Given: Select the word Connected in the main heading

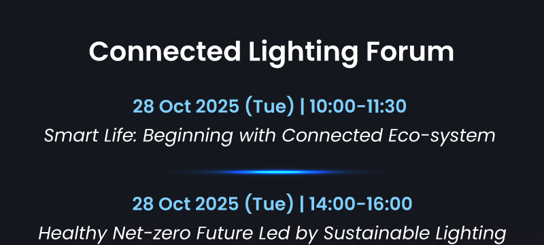Looking at the screenshot, I should (x=165, y=51).
